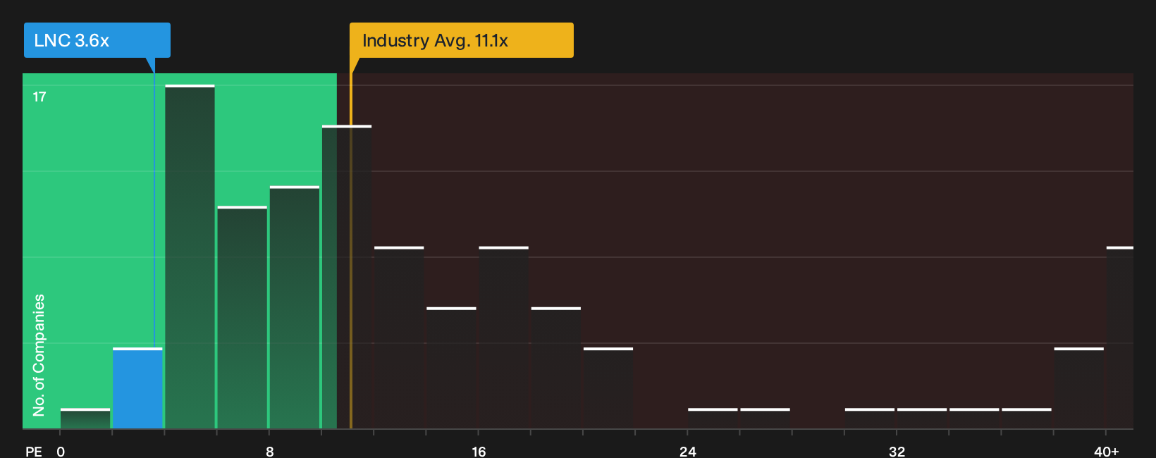This screenshot has width=1156, height=458.
Task: Click the bar directly above 16 tick
Action: tap(503, 338)
